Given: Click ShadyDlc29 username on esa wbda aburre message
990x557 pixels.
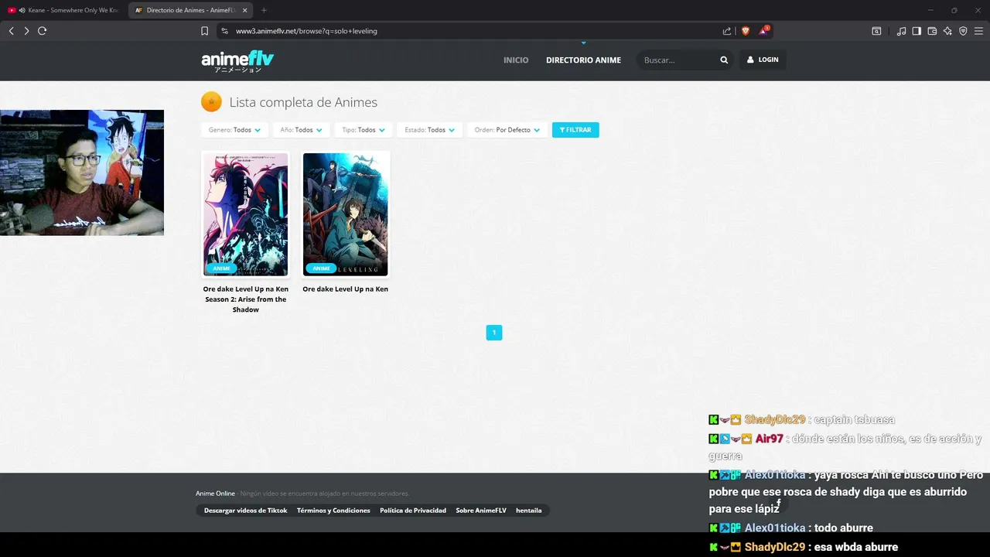Looking at the screenshot, I should pyautogui.click(x=775, y=547).
